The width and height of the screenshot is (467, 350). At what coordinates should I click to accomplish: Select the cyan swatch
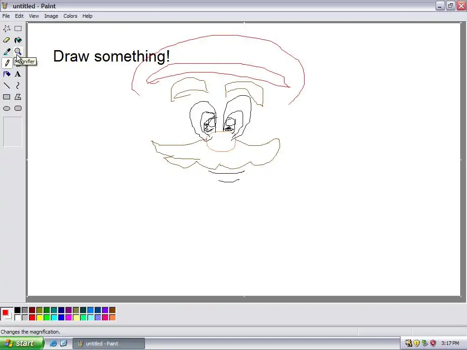[54, 318]
